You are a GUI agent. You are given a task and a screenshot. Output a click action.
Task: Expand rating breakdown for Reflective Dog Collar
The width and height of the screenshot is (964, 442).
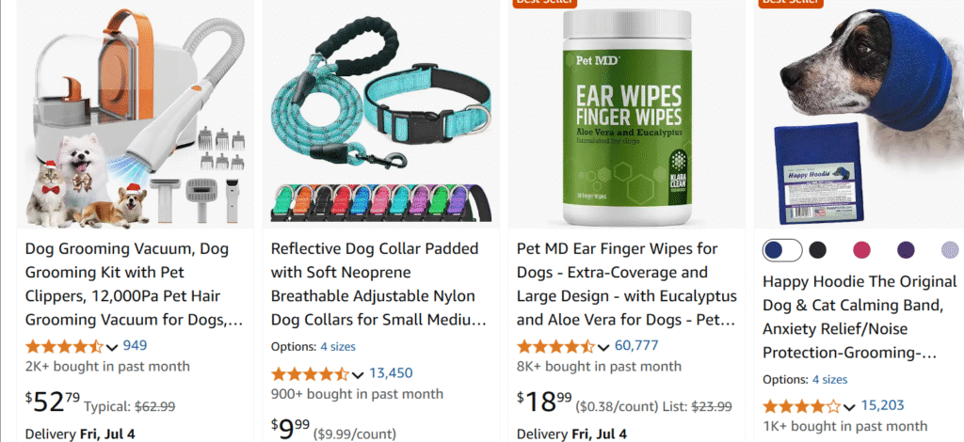[357, 375]
